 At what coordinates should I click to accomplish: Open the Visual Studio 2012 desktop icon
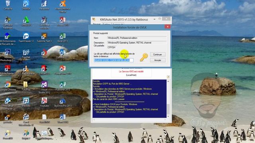[x=44, y=87]
